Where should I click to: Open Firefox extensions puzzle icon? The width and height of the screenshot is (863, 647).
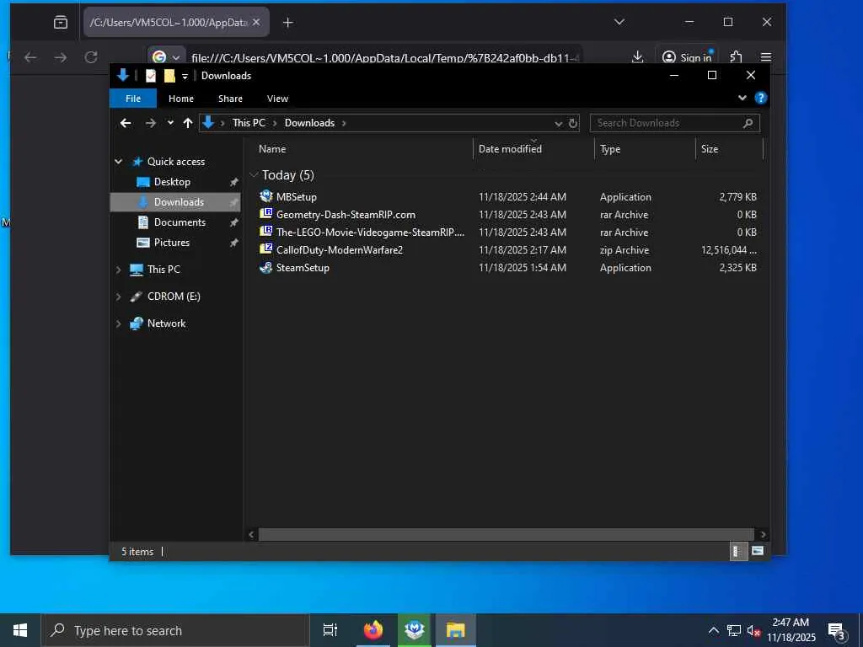pyautogui.click(x=736, y=56)
